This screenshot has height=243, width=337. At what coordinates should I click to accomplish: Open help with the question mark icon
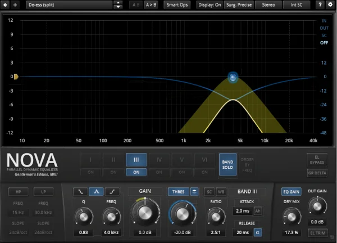click(x=320, y=4)
